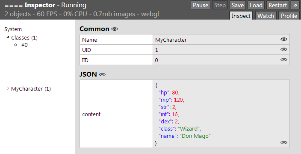Screen dimensions: 301x154
Task: Watch the UID row eye icon
Action: pos(284,49)
